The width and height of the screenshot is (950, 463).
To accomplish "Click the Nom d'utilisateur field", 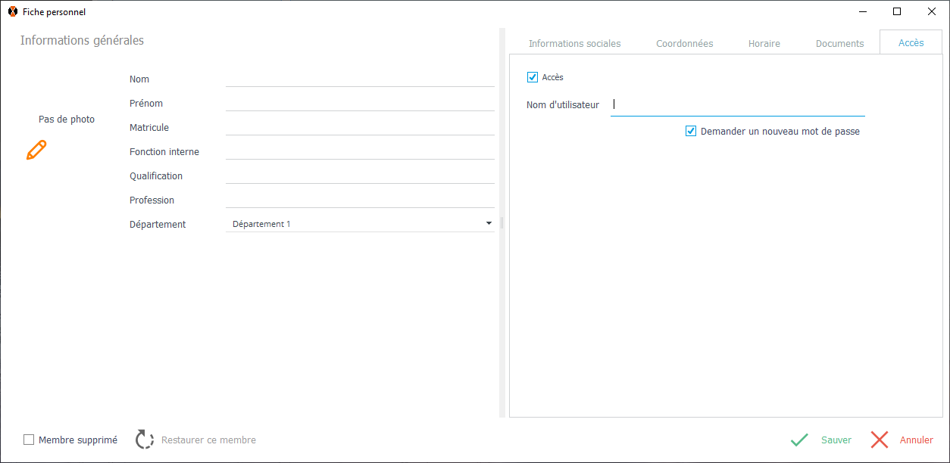I will pos(737,105).
